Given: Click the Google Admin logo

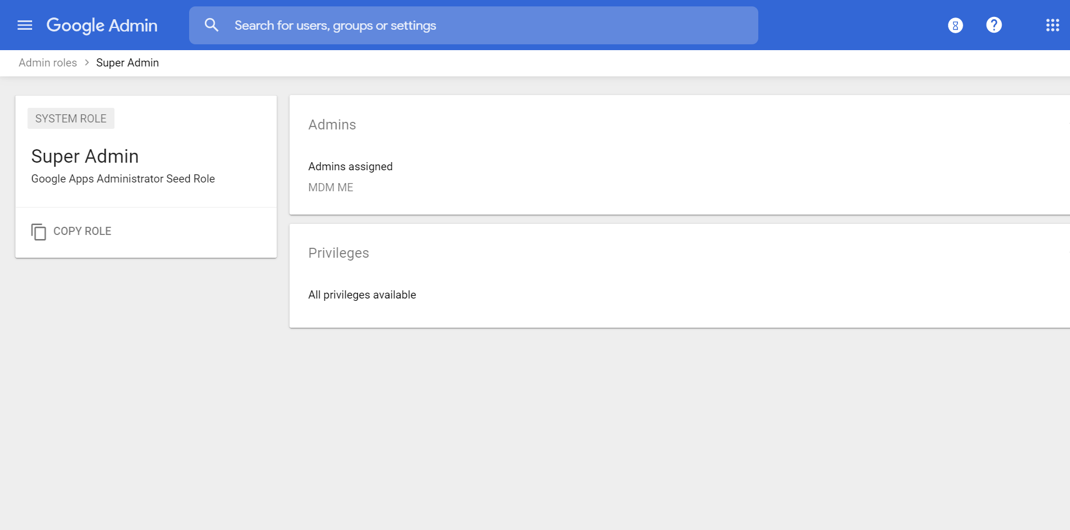Looking at the screenshot, I should [x=102, y=25].
